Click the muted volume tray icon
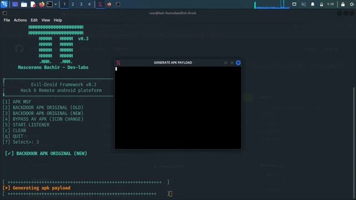The width and height of the screenshot is (356, 200). coord(304,4)
